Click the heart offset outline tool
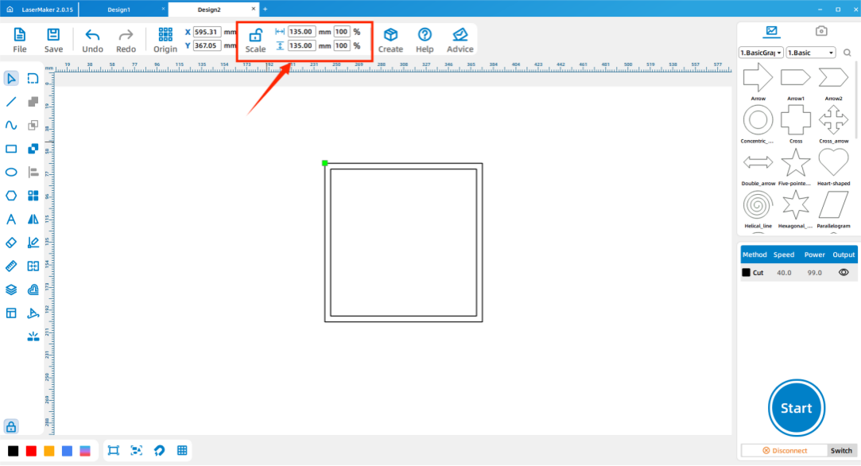 (33, 289)
